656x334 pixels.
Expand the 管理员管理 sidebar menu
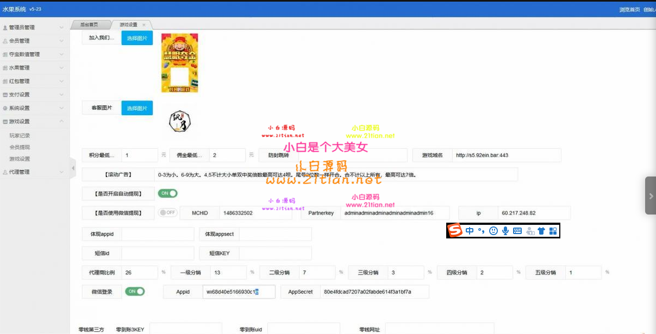(22, 28)
